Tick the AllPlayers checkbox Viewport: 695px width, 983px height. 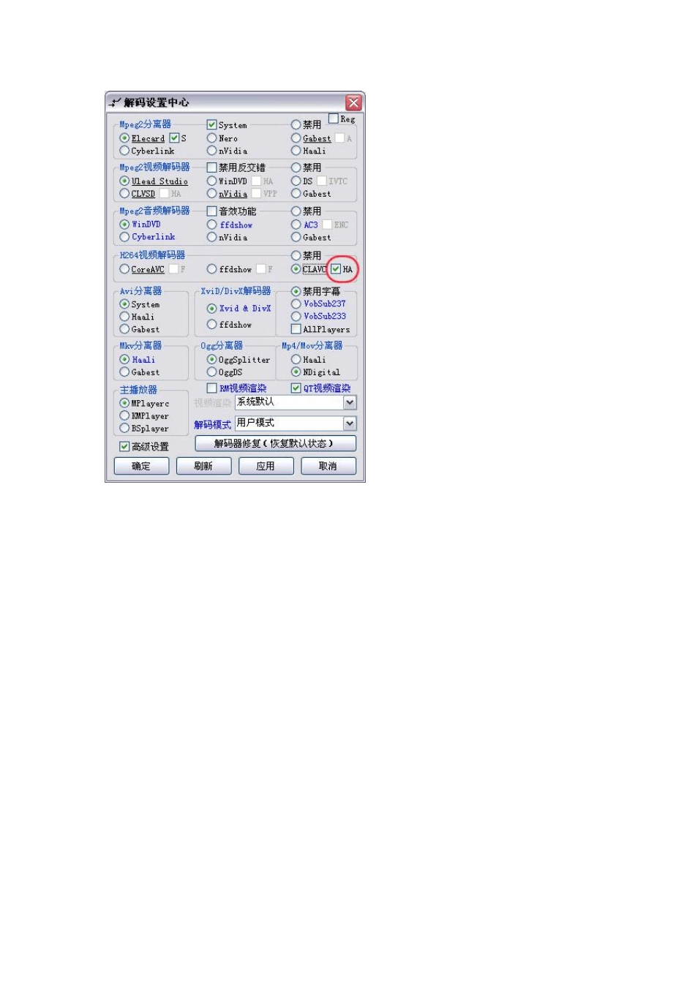coord(296,329)
